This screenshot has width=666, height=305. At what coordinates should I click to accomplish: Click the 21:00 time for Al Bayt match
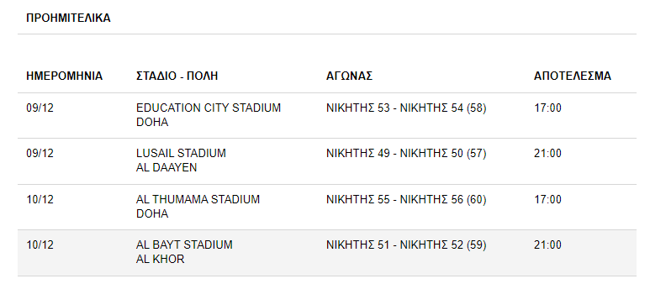click(547, 245)
